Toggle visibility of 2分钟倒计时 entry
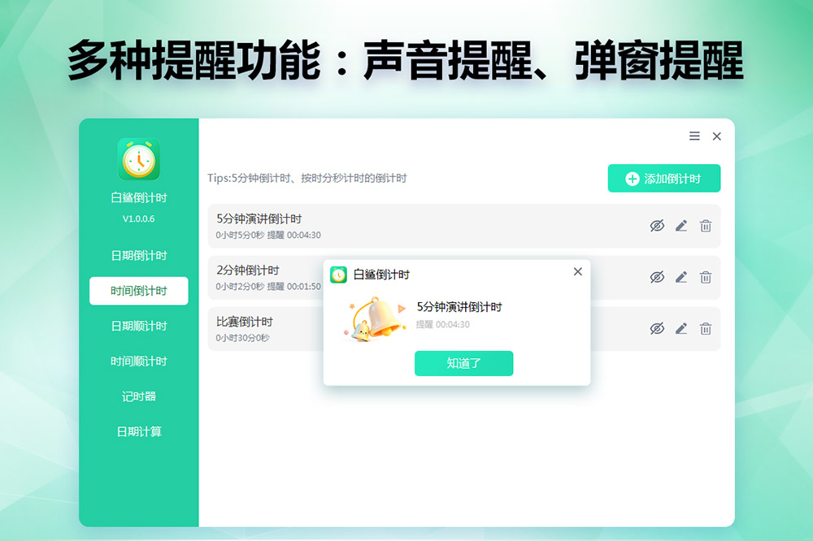The width and height of the screenshot is (813, 541). (x=657, y=277)
